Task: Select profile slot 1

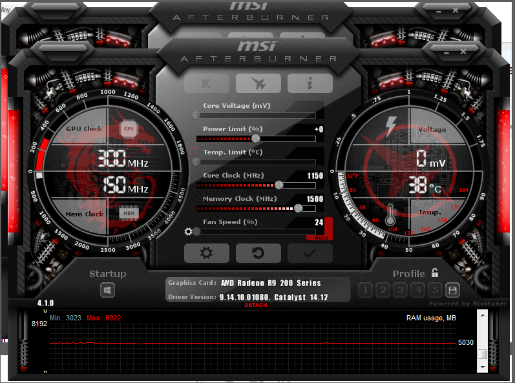Action: [365, 290]
